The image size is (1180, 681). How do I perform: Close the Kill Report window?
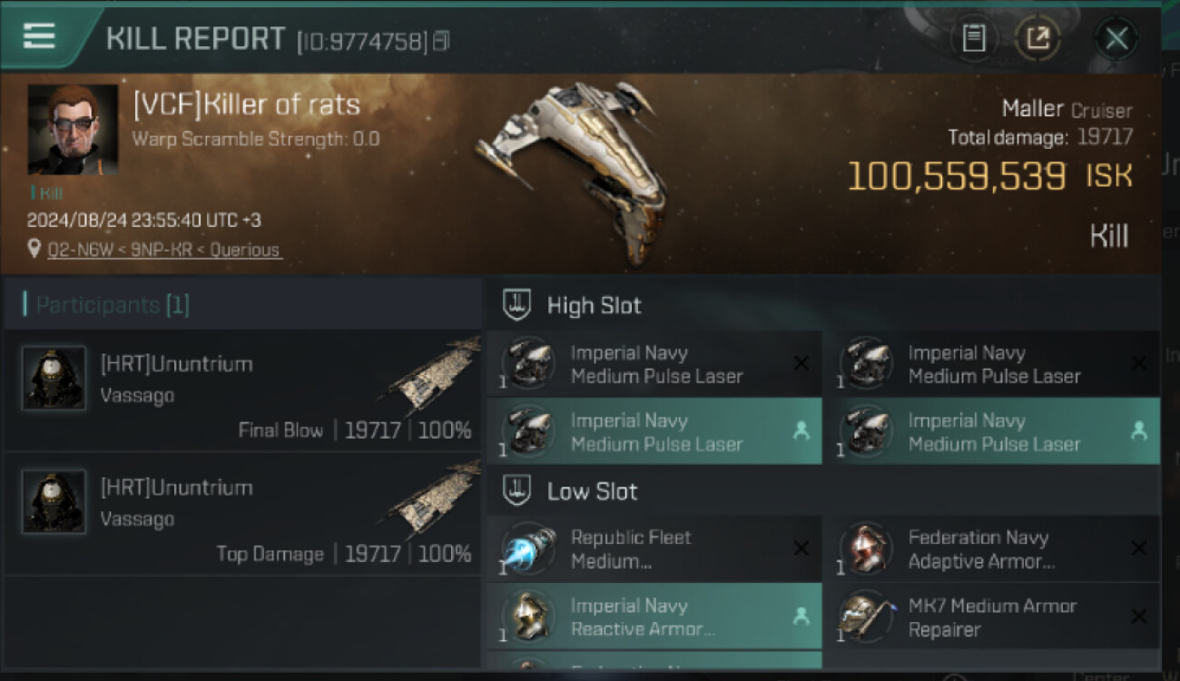click(1116, 38)
